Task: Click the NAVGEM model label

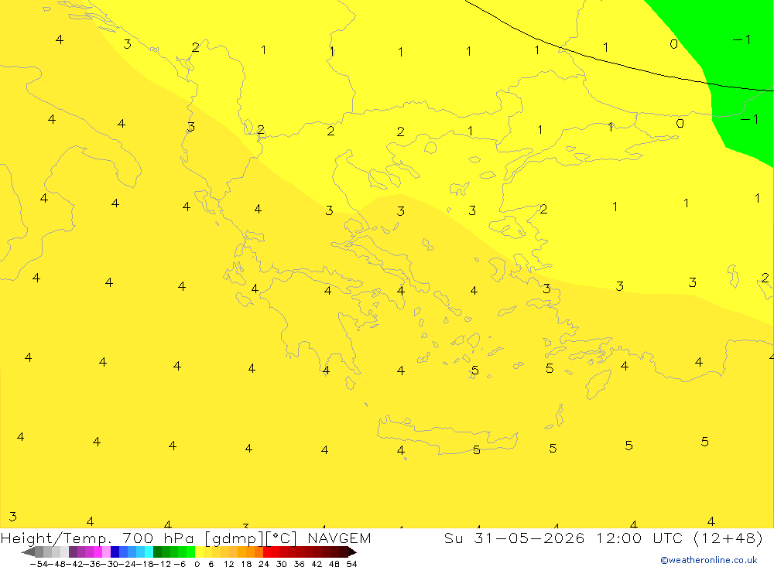Action: (339, 538)
